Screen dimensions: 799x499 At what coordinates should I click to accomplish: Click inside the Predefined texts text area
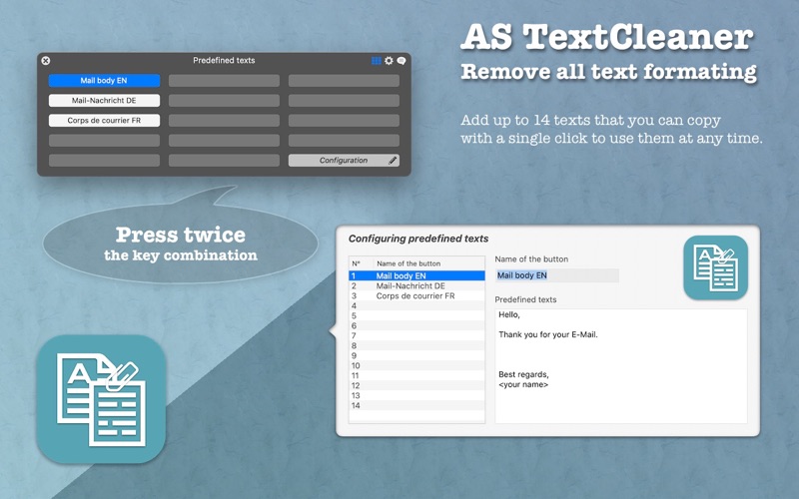[x=621, y=366]
